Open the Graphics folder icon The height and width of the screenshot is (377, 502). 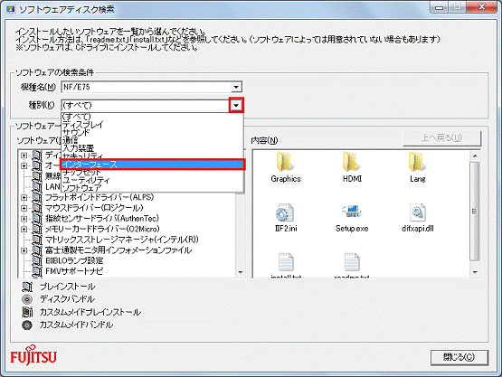(x=285, y=162)
